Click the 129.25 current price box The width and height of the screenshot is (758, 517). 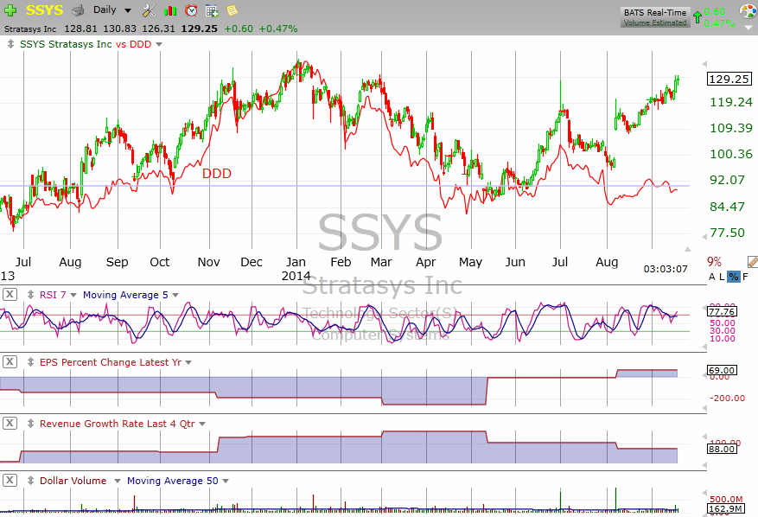coord(729,79)
